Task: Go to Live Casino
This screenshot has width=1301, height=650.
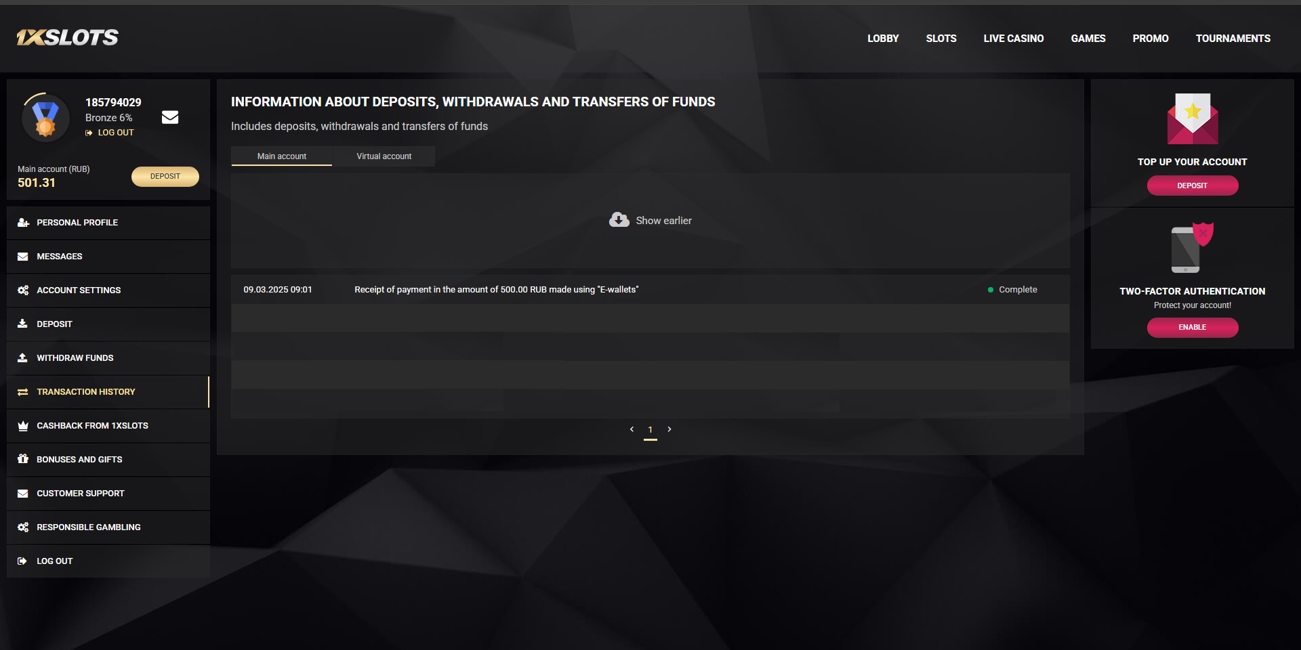Action: [x=1014, y=39]
